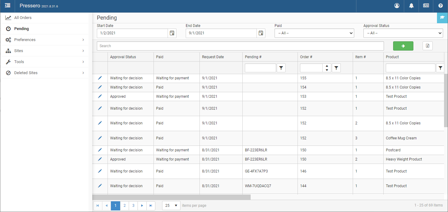Click the help question mark icon

440,6
